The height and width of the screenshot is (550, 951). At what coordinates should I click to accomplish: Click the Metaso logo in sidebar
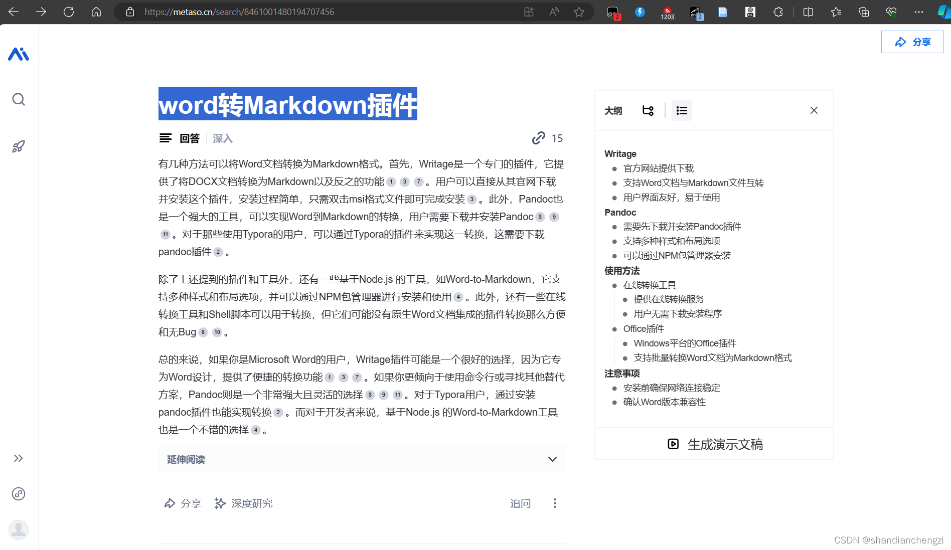(19, 54)
